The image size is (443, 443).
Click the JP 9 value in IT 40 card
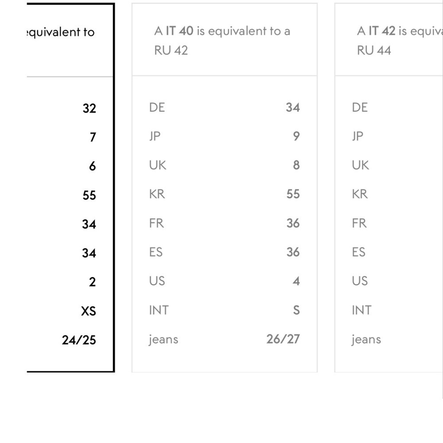(x=296, y=136)
